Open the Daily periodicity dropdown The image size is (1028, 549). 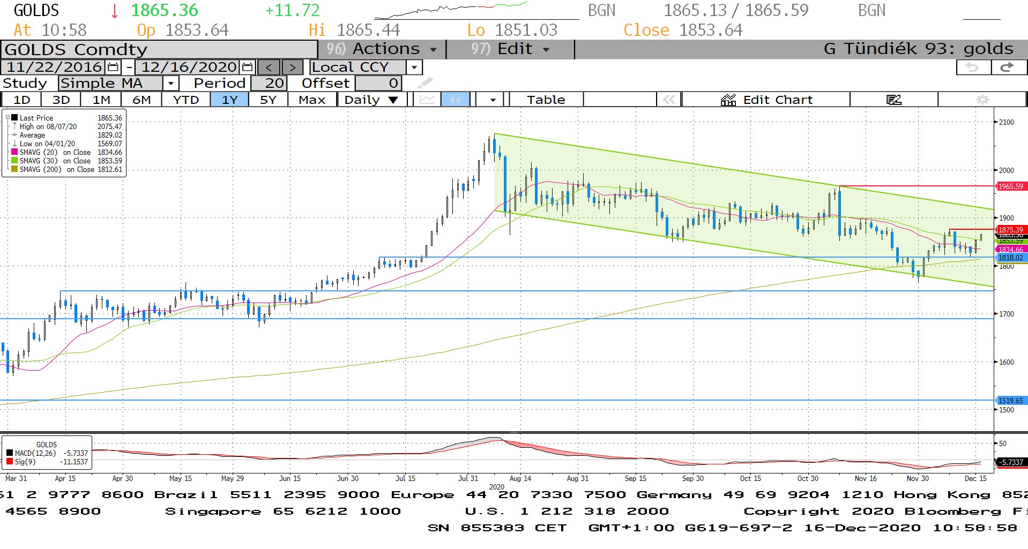pyautogui.click(x=371, y=100)
